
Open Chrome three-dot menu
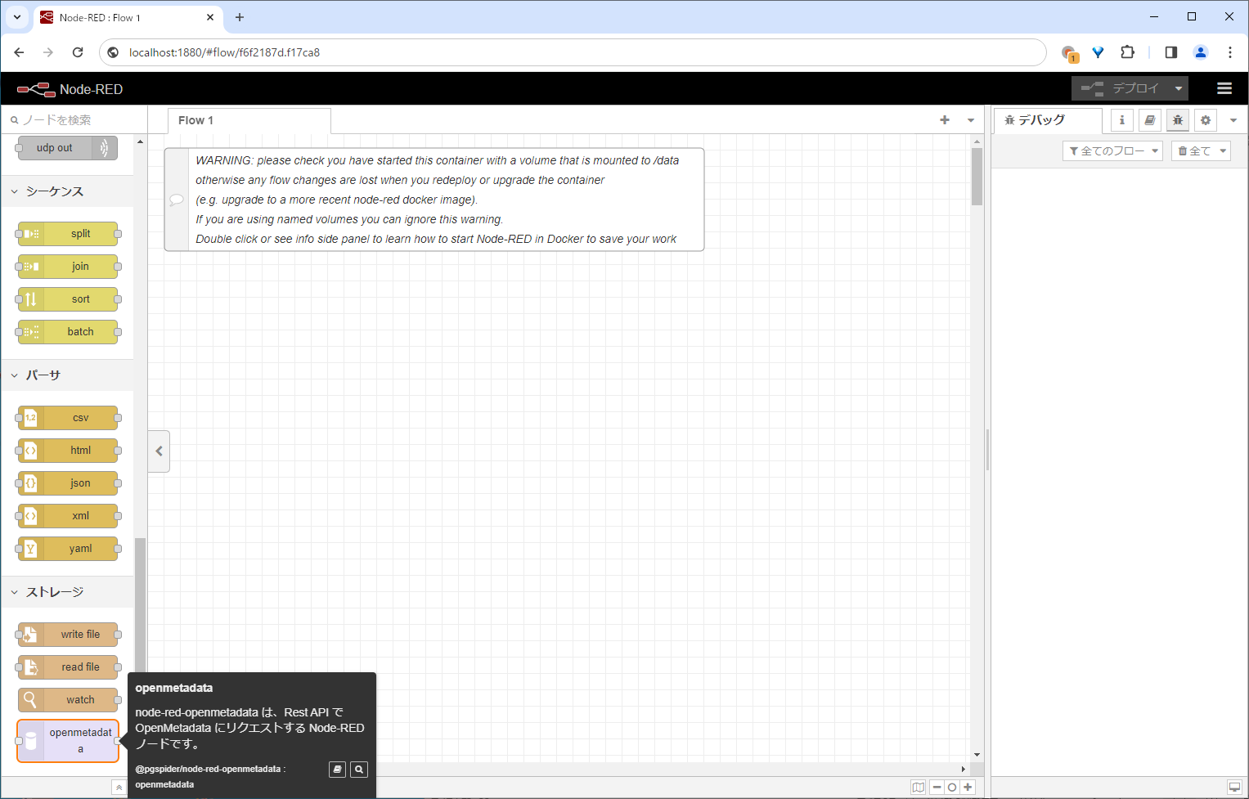coord(1230,52)
